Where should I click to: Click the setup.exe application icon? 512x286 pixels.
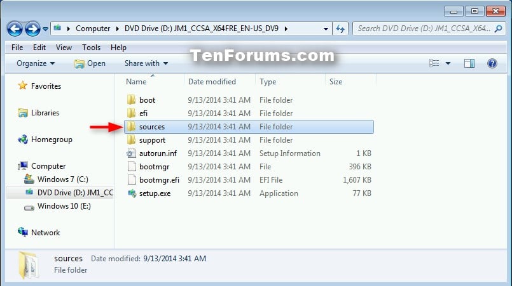pyautogui.click(x=132, y=193)
